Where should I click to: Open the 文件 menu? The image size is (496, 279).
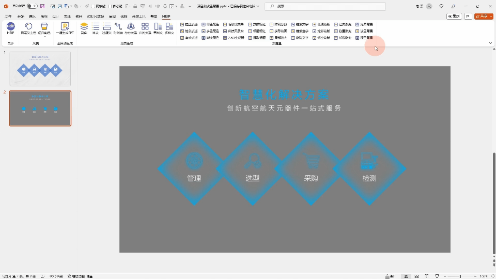pyautogui.click(x=8, y=17)
